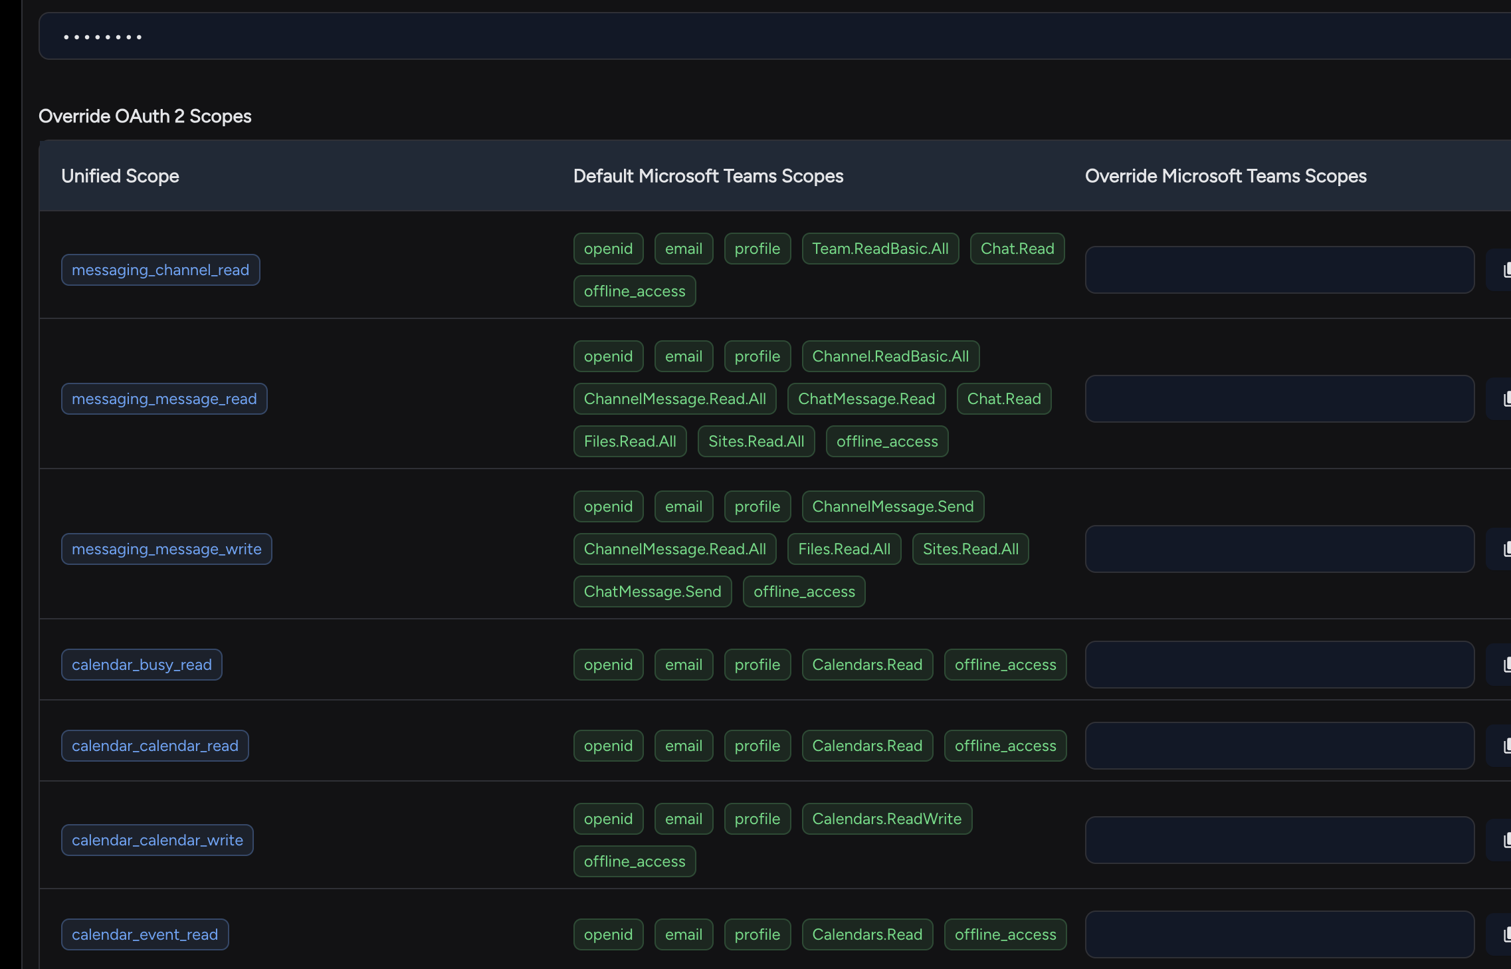
Task: Click Chat.Read tag in messaging_channel_read row
Action: click(x=1017, y=249)
